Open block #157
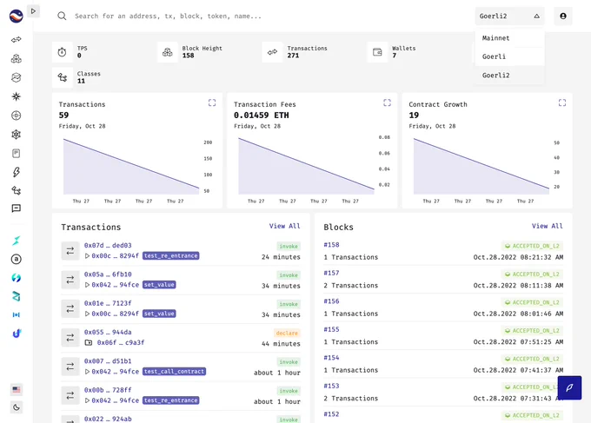This screenshot has height=423, width=591. 332,273
